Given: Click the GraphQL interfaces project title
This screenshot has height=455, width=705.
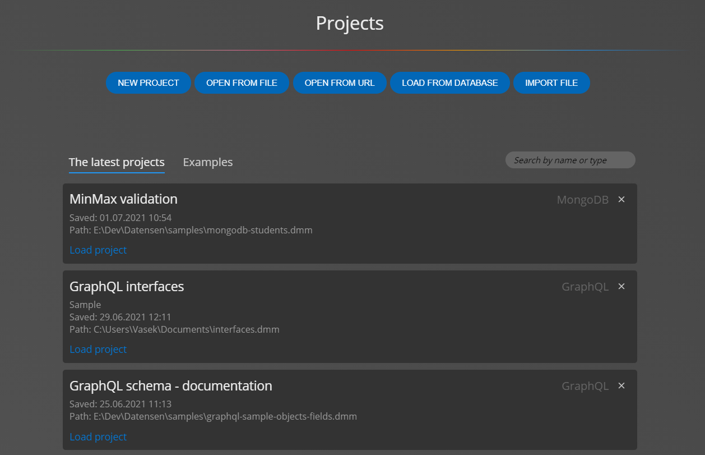Looking at the screenshot, I should click(127, 286).
